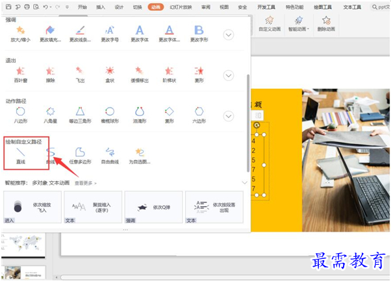This screenshot has height=281, width=391.
Task: Open the 视图 tab
Action: (224, 7)
